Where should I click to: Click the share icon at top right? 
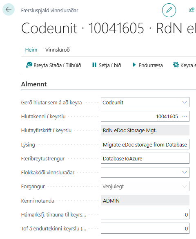coord(192,10)
